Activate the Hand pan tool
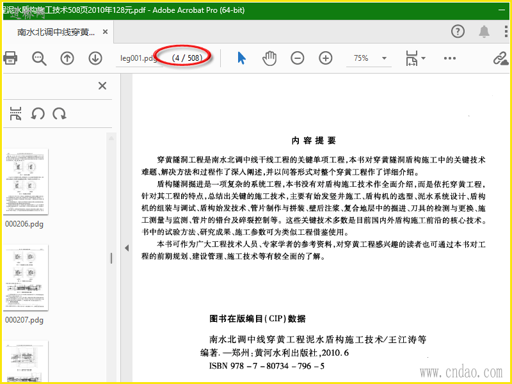512x384 pixels. [x=269, y=58]
